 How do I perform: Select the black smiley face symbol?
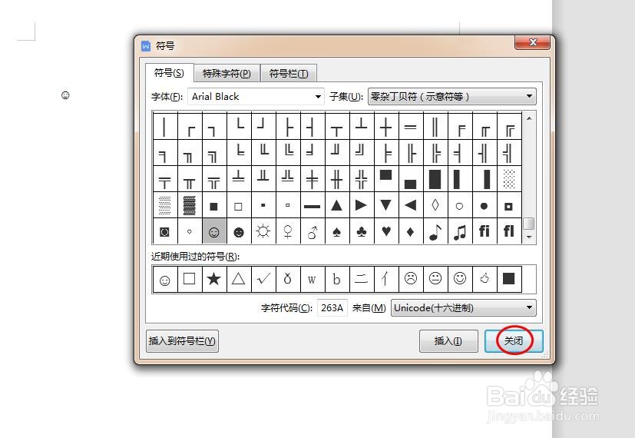239,232
